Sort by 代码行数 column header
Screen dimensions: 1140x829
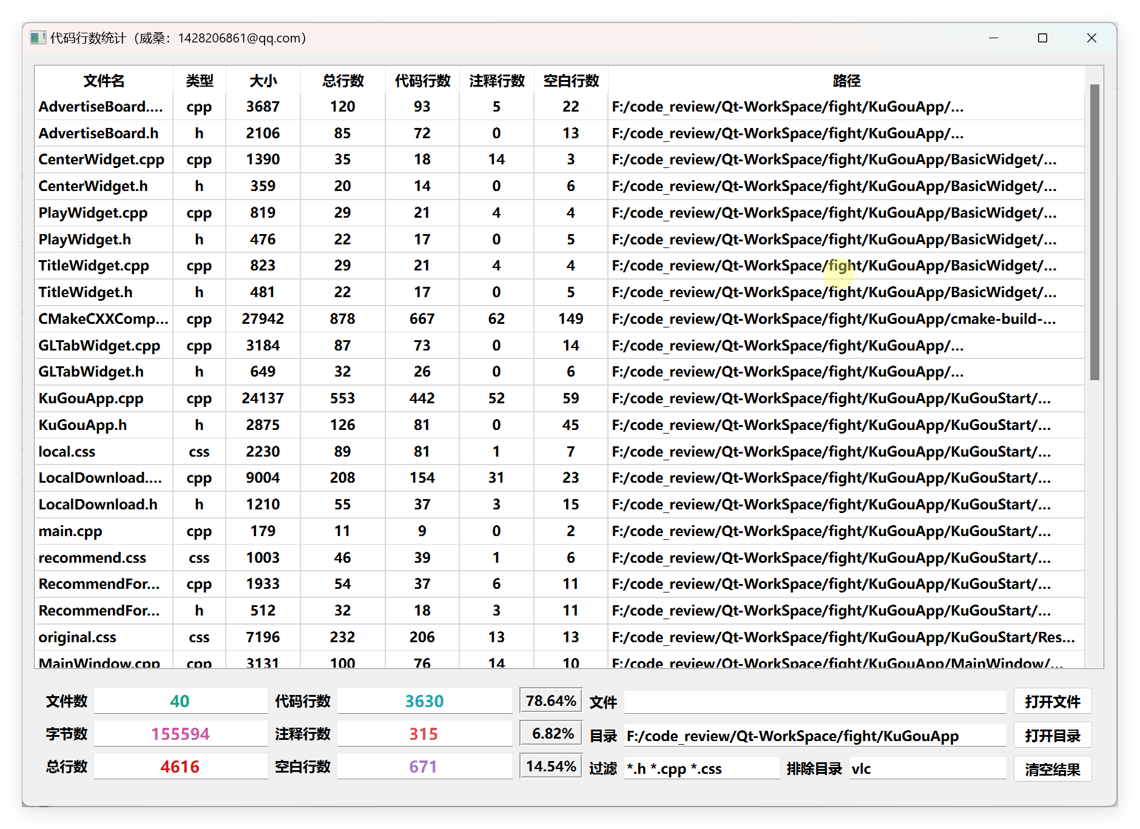point(422,81)
